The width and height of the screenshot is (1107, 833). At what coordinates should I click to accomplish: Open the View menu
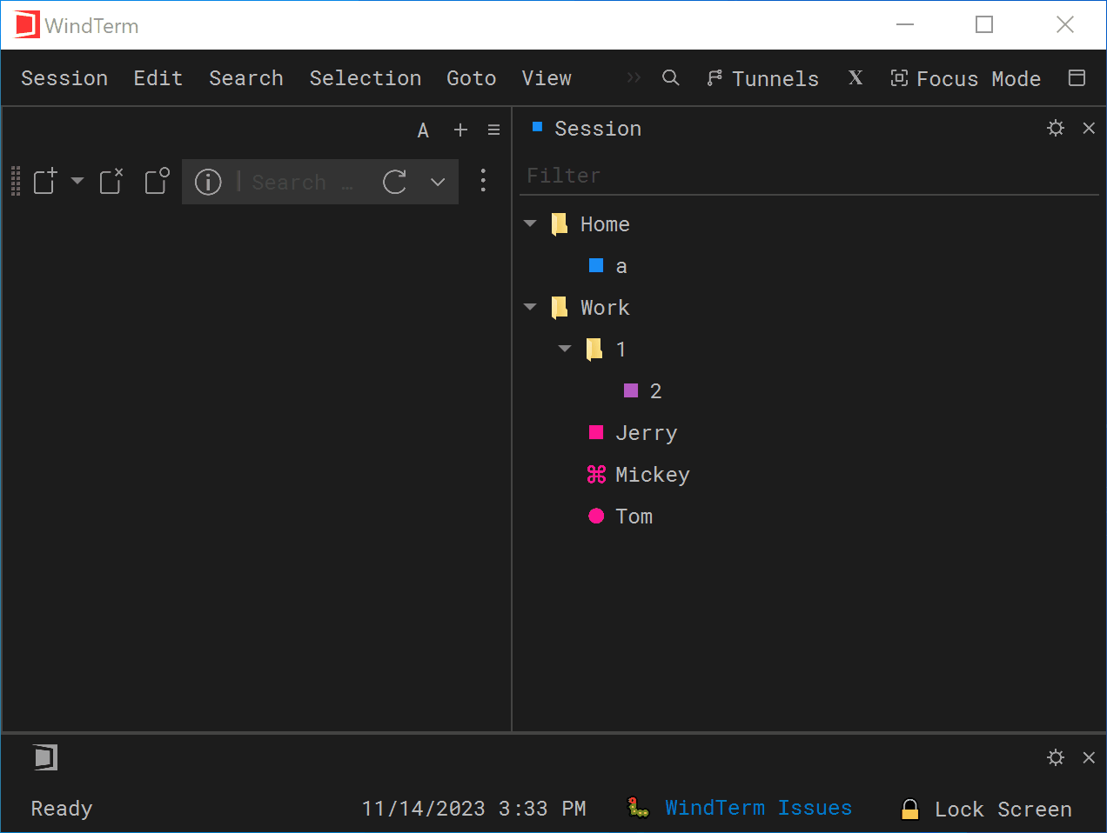pos(547,78)
